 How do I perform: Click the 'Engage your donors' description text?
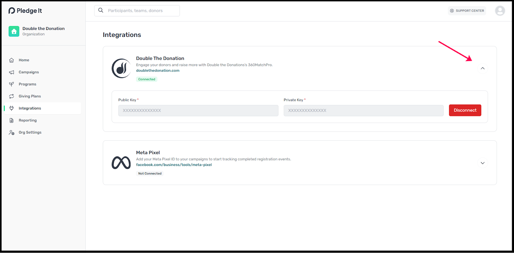pos(204,65)
